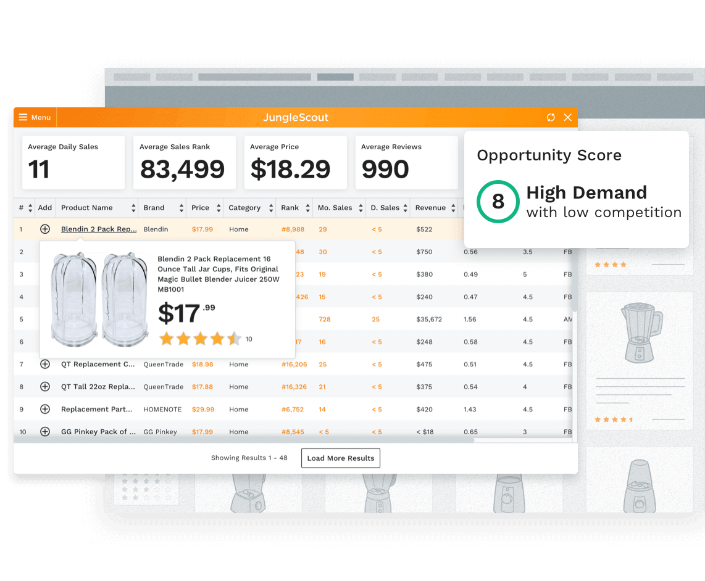Click the review count 10 beside the popup stars
This screenshot has width=705, height=581.
click(x=249, y=339)
